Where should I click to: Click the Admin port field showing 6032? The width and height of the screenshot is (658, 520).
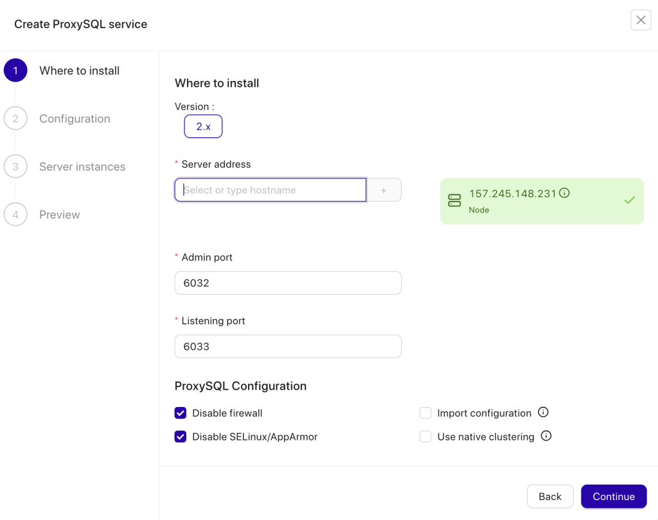(x=288, y=282)
